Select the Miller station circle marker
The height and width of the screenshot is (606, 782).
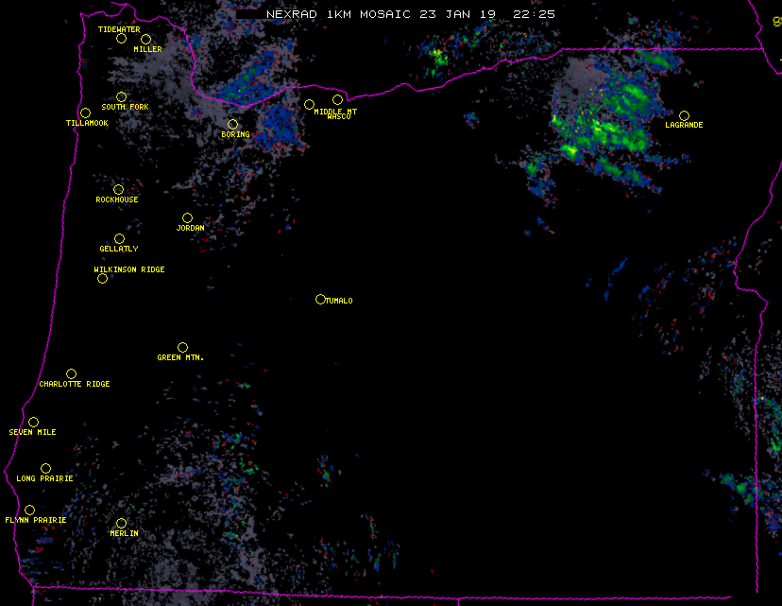[145, 40]
